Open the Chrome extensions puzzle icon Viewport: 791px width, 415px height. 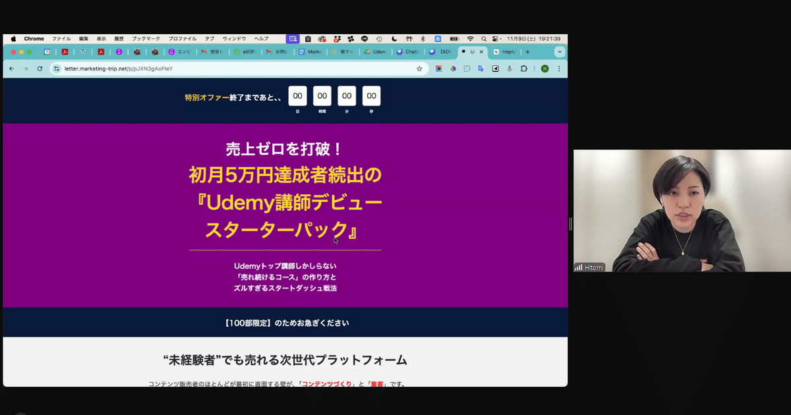point(524,69)
